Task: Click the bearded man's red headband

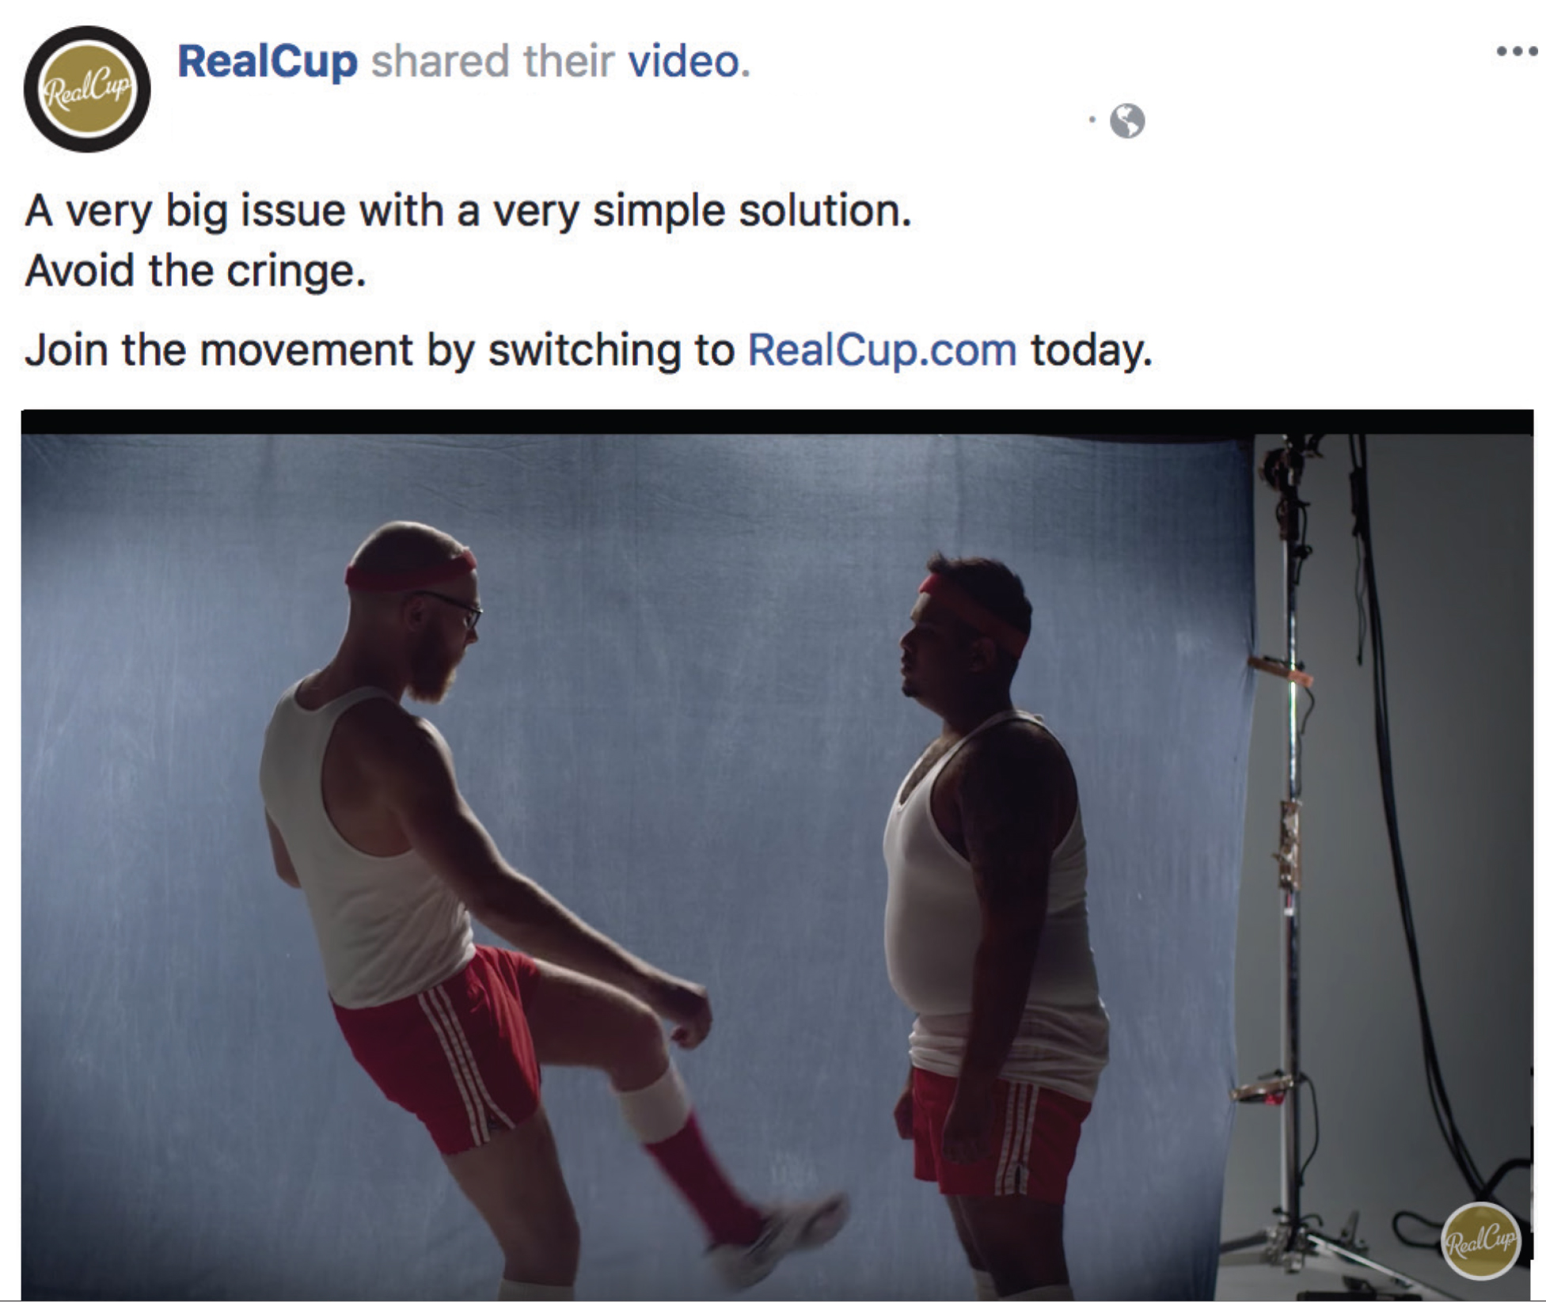Action: (x=410, y=571)
